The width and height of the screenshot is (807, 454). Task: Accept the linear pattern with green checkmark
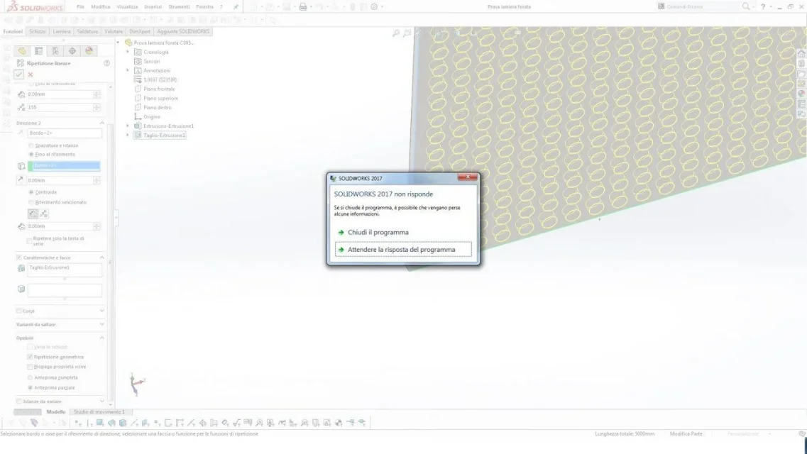click(19, 74)
